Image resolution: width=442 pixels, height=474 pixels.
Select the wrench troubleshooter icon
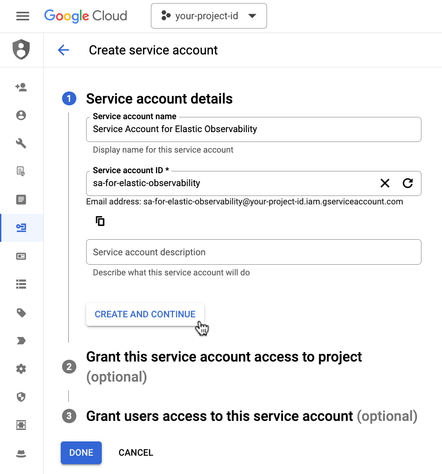coord(21,143)
